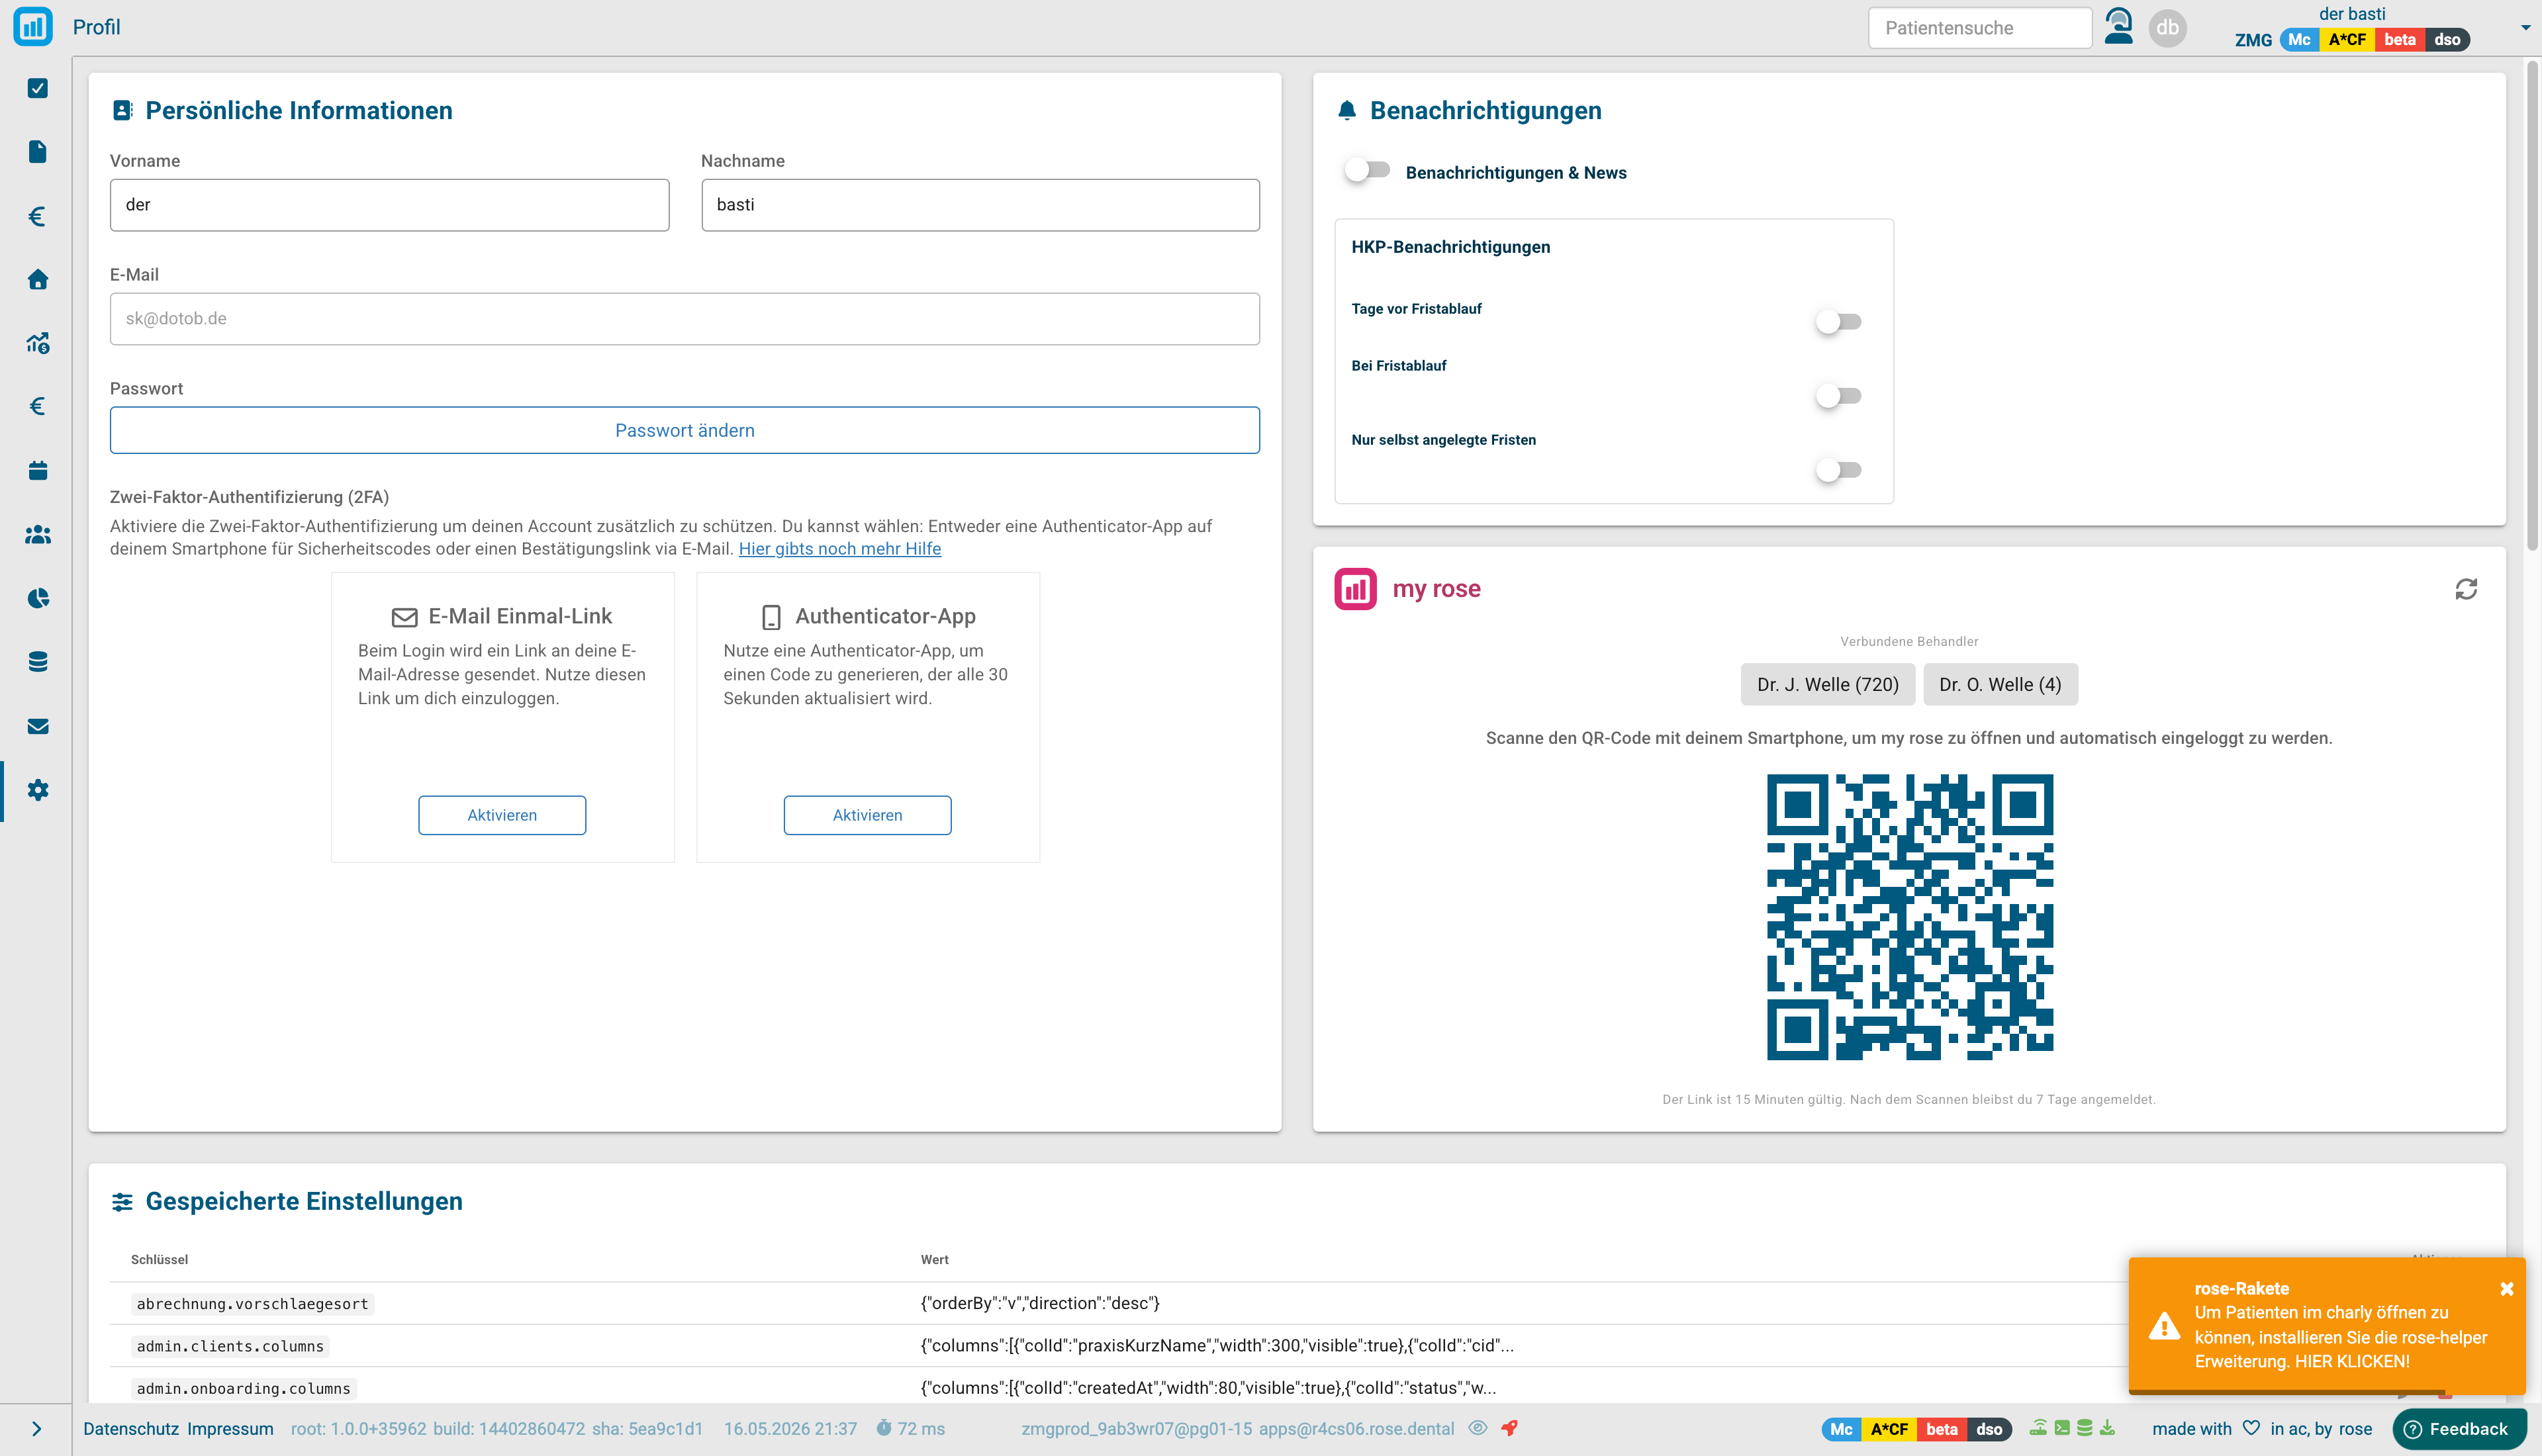Select Dr. O. Welle (4) chip
The height and width of the screenshot is (1456, 2542).
tap(2000, 685)
